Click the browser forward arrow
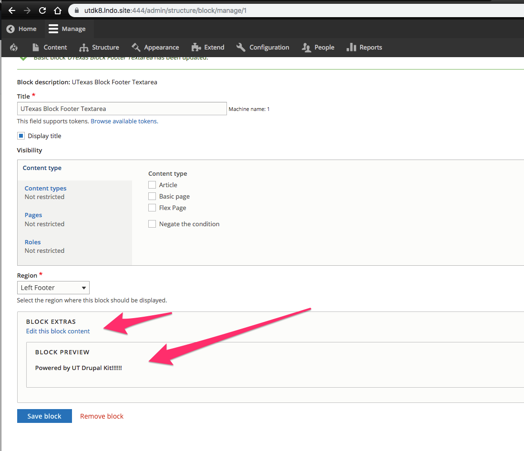This screenshot has height=451, width=524. [27, 10]
